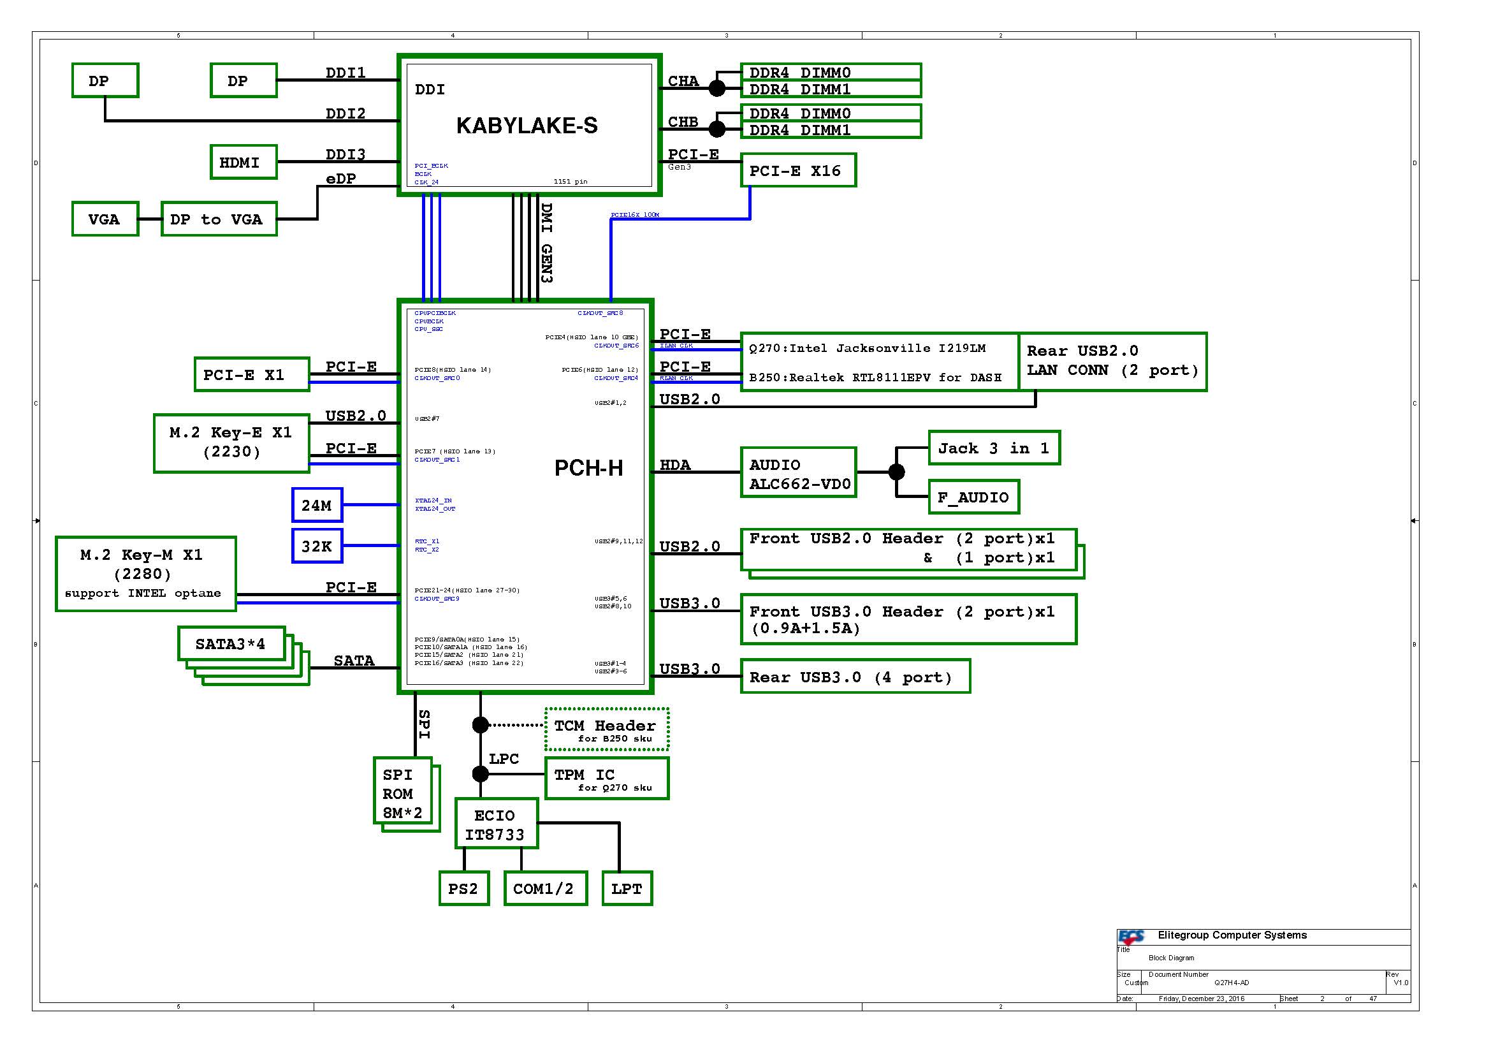Select the vertical SPI bus label
Screen dimensions: 1491x1054
pyautogui.click(x=424, y=724)
